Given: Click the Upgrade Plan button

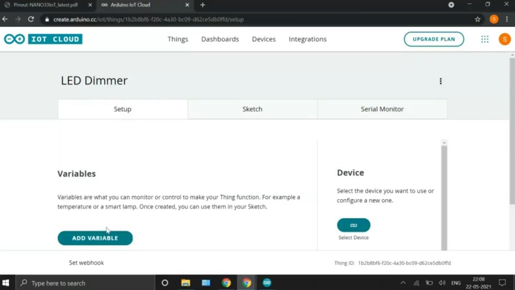Looking at the screenshot, I should click(434, 39).
